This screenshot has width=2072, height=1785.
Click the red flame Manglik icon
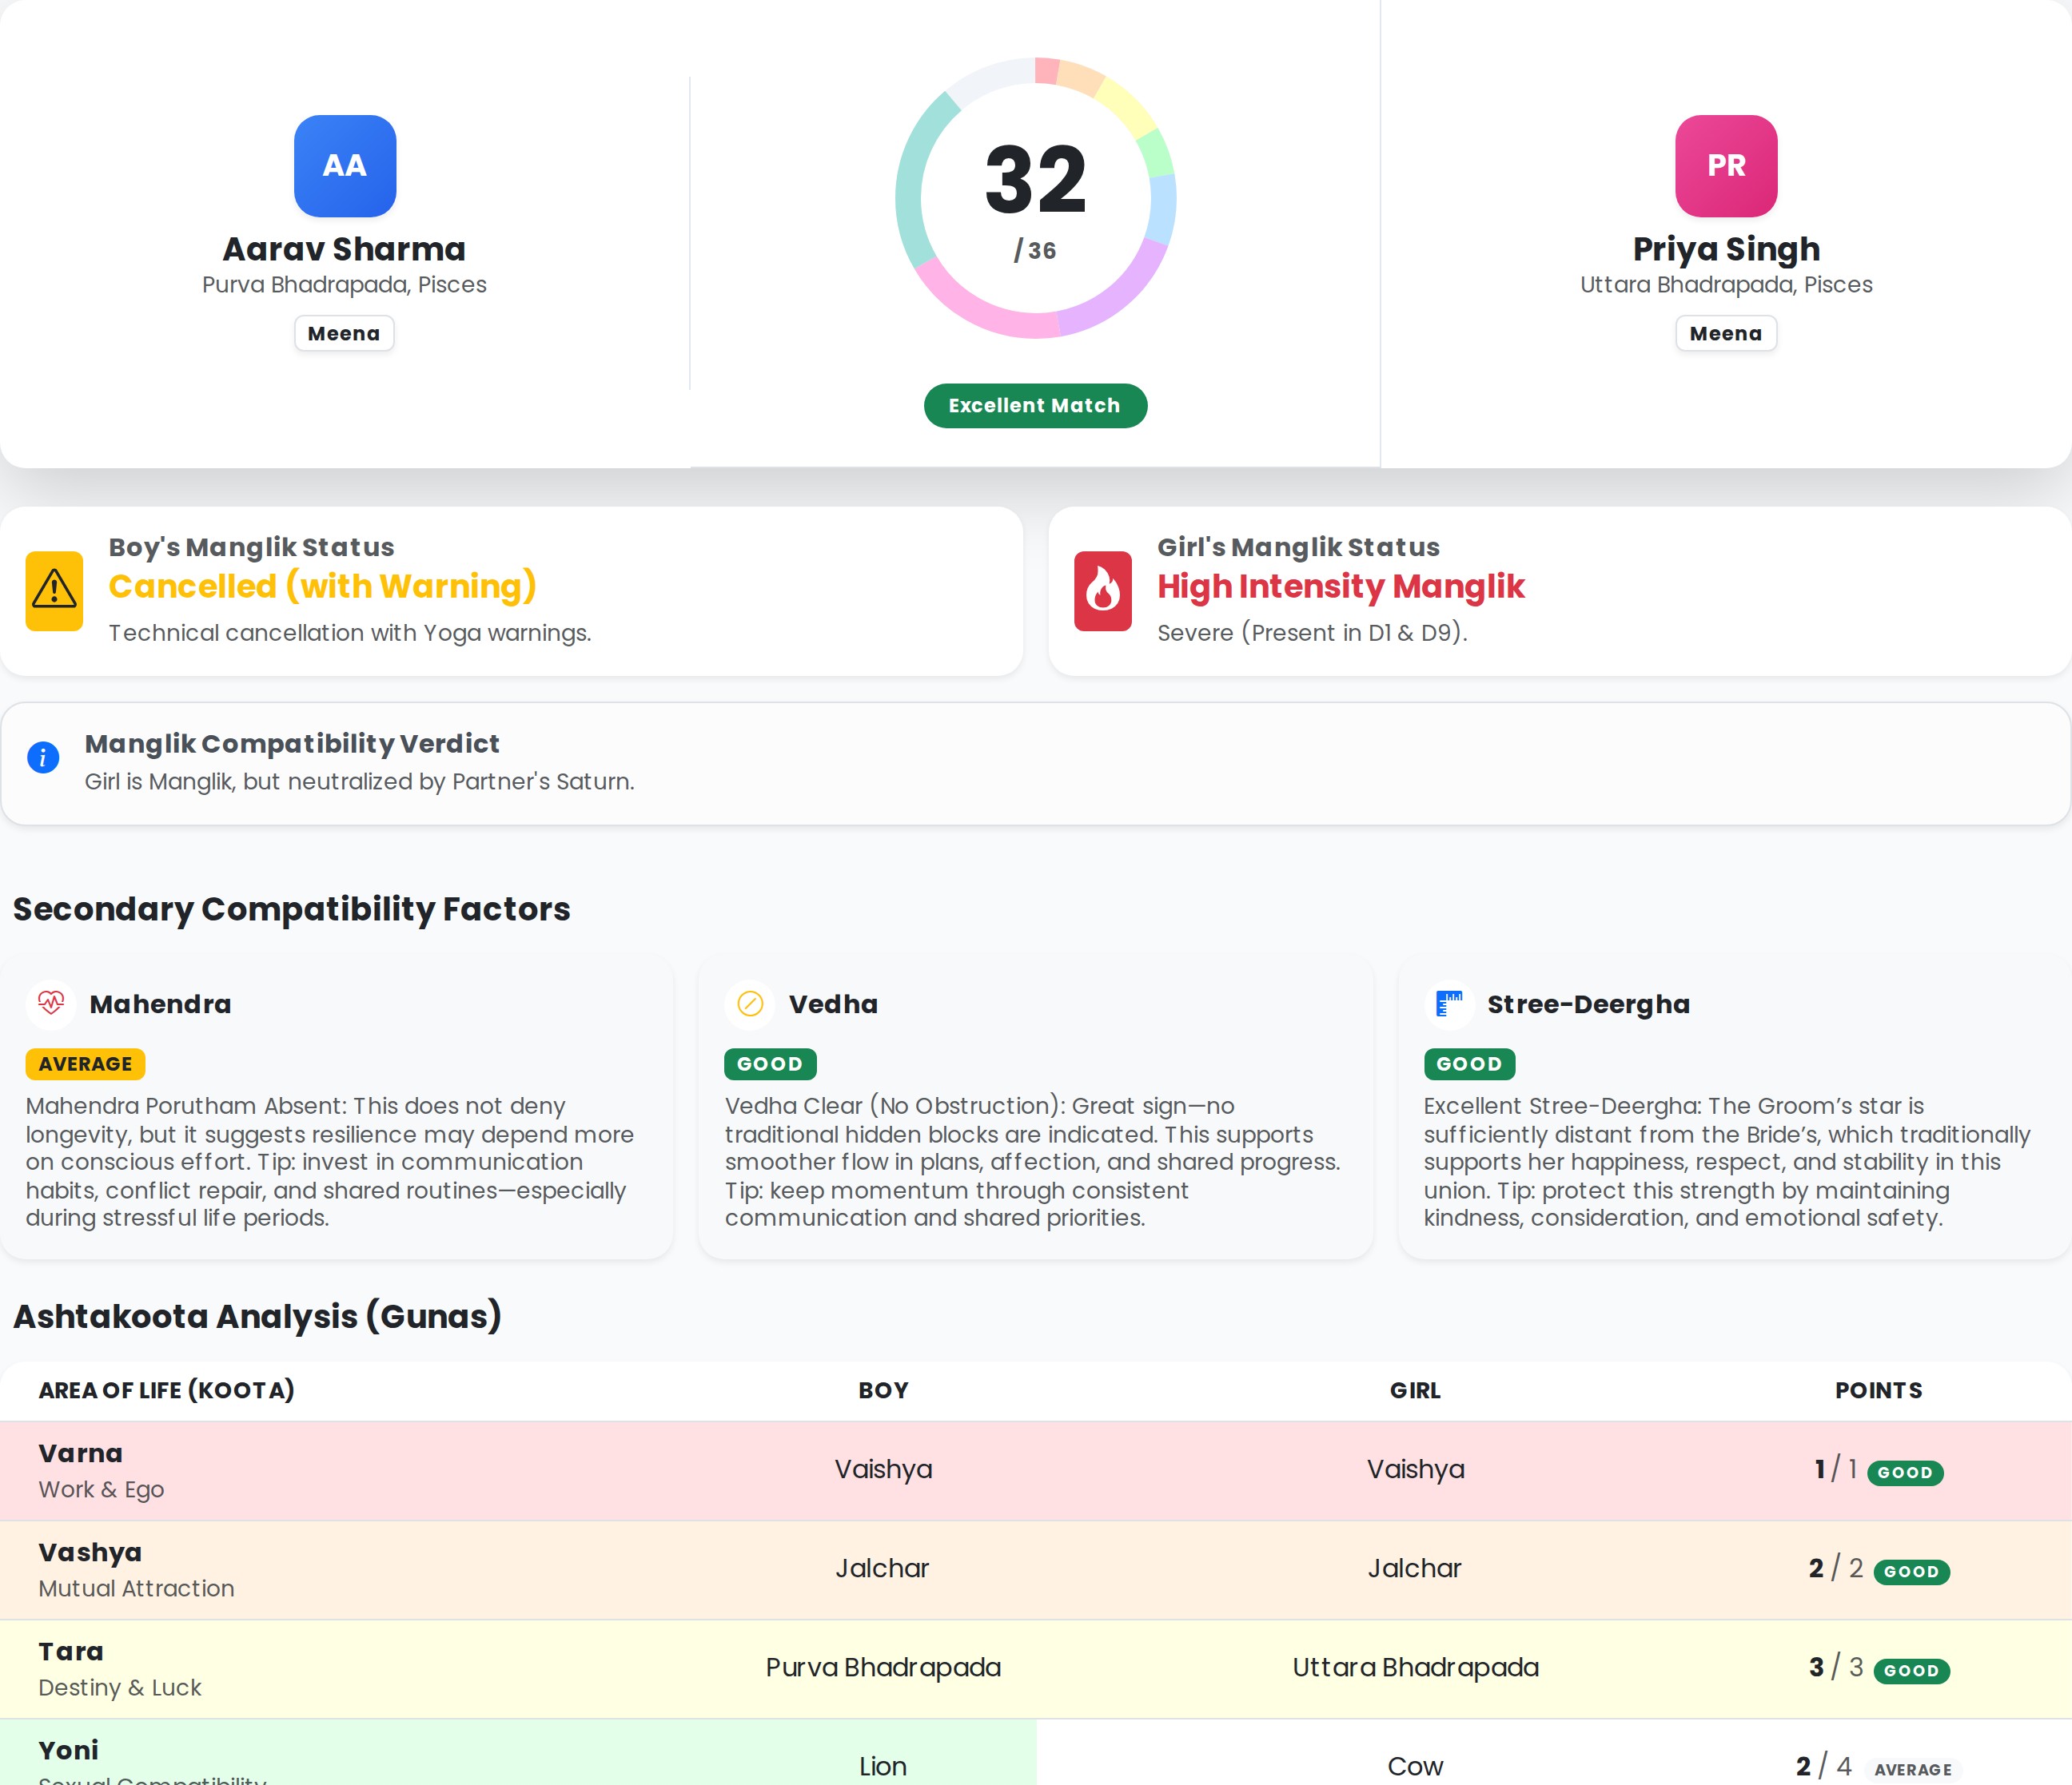[1102, 590]
